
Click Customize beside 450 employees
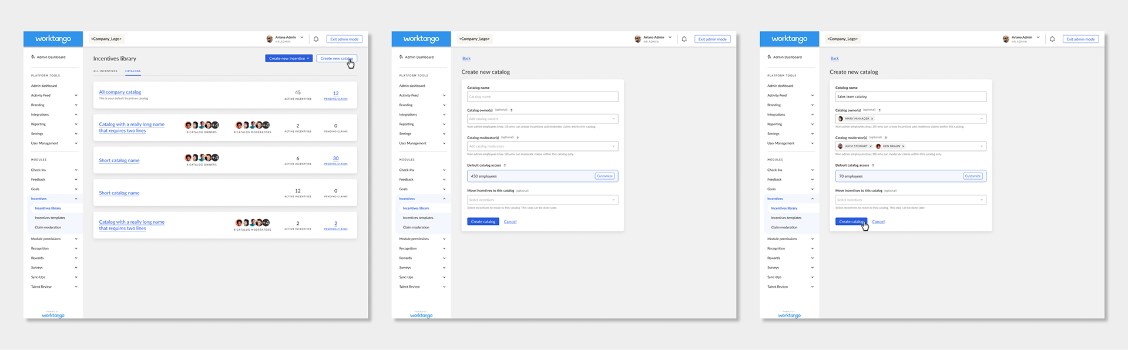click(x=605, y=176)
